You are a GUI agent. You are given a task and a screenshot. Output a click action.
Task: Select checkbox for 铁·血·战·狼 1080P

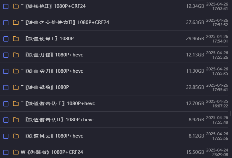(x=6, y=88)
